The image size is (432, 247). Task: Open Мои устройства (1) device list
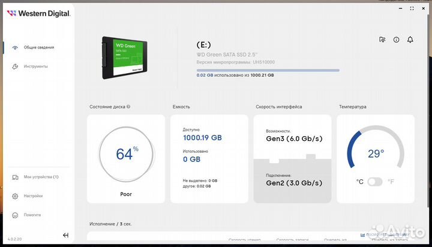coord(35,177)
